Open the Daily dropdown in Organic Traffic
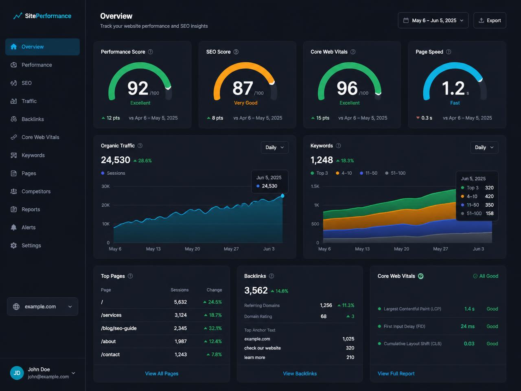Viewport: 521px width, 391px height. point(275,147)
